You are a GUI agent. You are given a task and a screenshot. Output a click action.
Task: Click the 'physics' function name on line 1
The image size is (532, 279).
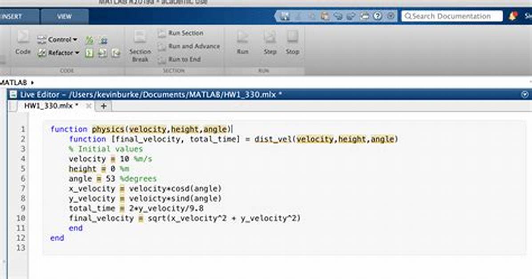click(x=108, y=129)
